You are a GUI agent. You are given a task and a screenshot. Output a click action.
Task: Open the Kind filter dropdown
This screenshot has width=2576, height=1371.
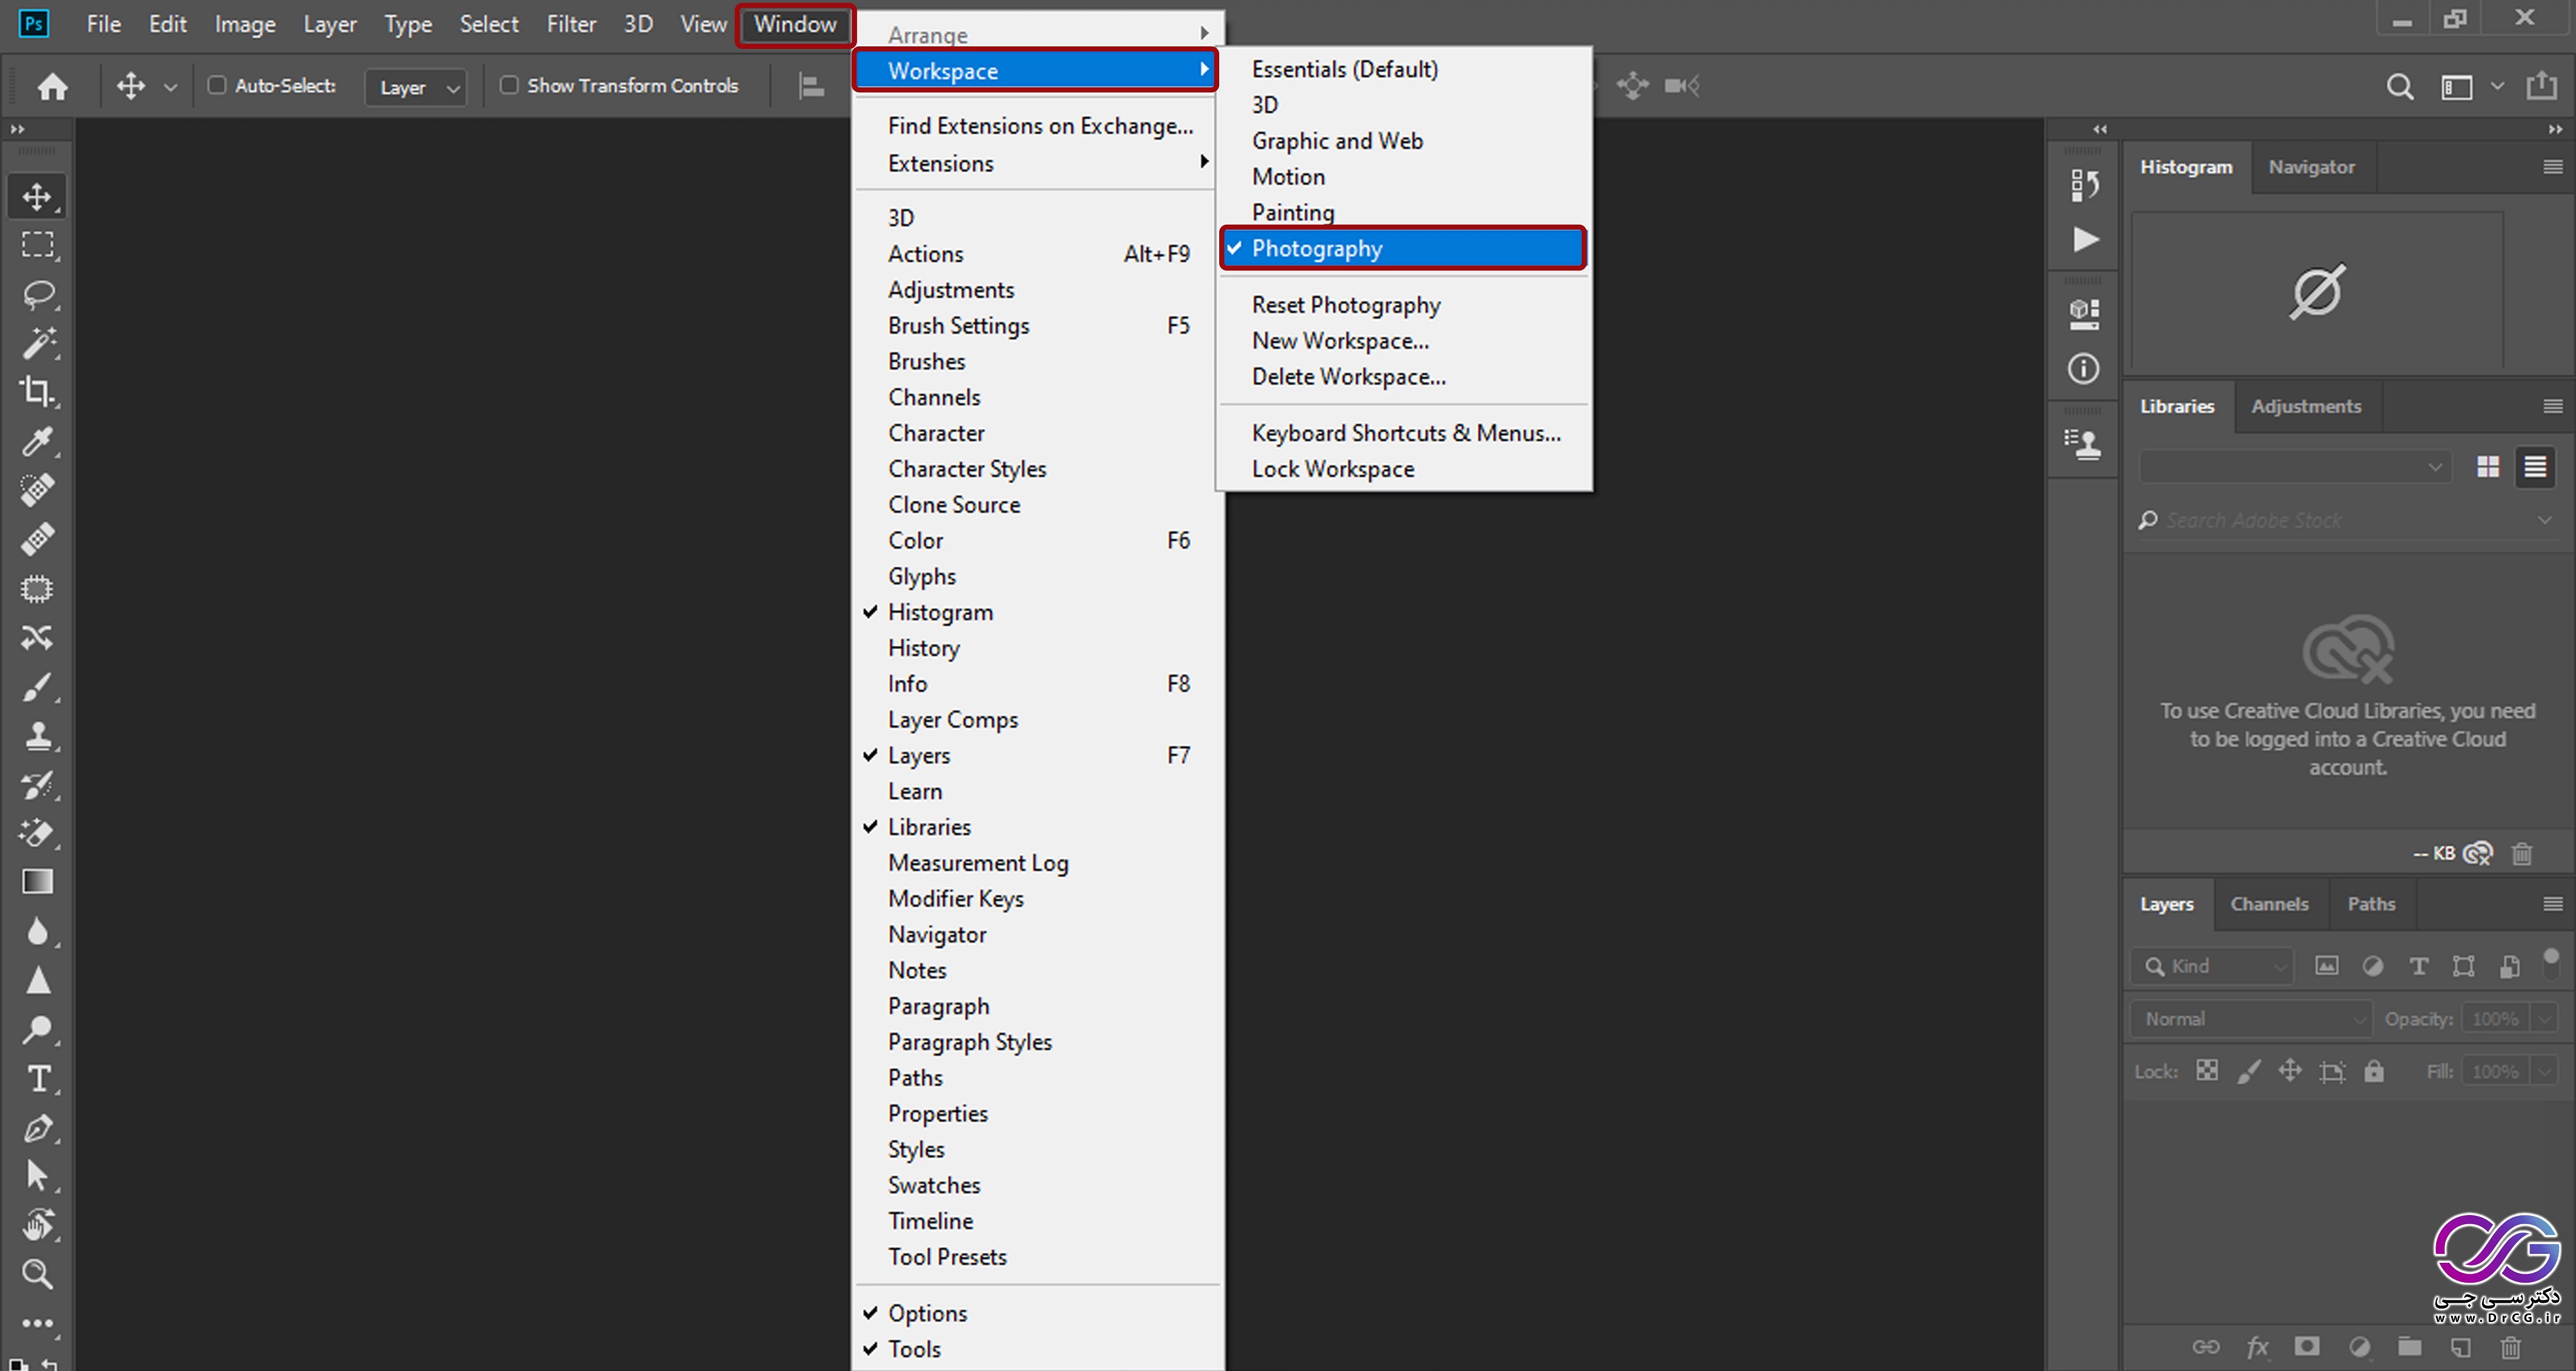click(x=2211, y=966)
